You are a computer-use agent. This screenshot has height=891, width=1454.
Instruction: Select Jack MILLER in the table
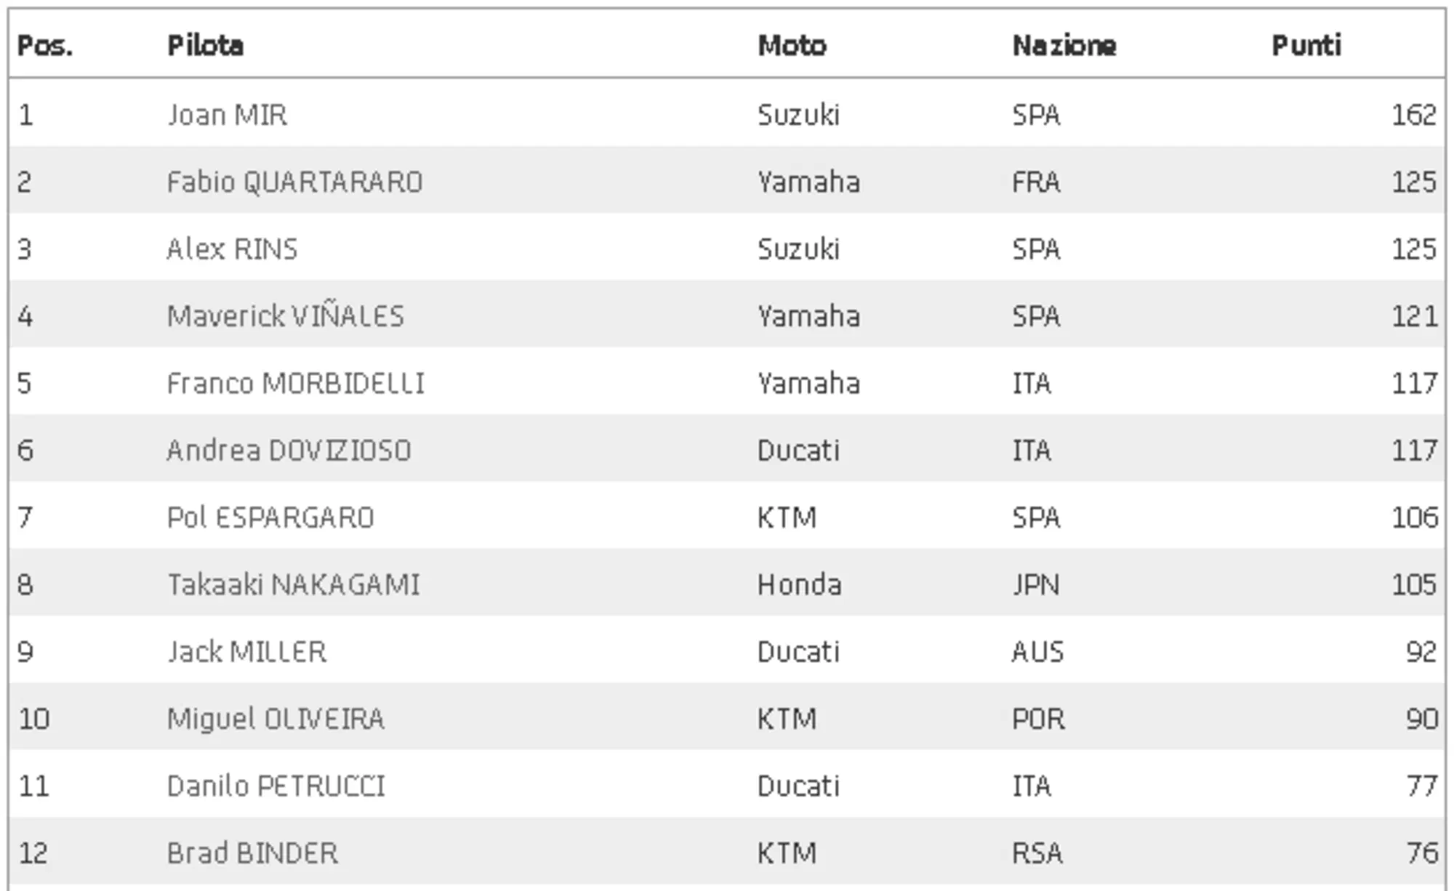(246, 652)
